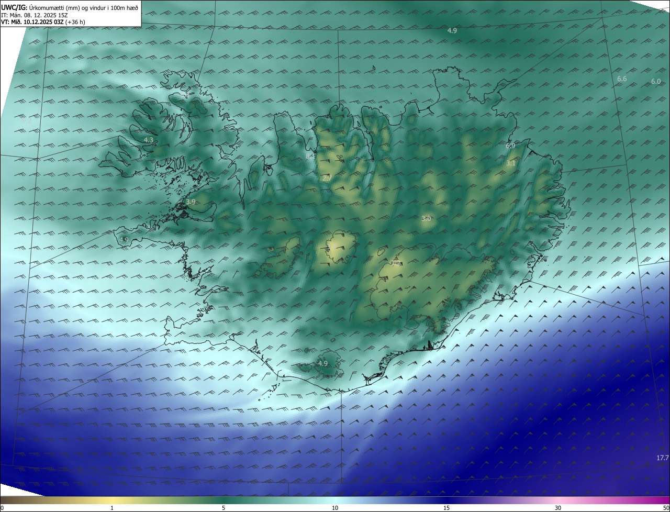Click the 17.7 value over the dark blue sea
Screen dimensions: 670x512
pyautogui.click(x=663, y=458)
